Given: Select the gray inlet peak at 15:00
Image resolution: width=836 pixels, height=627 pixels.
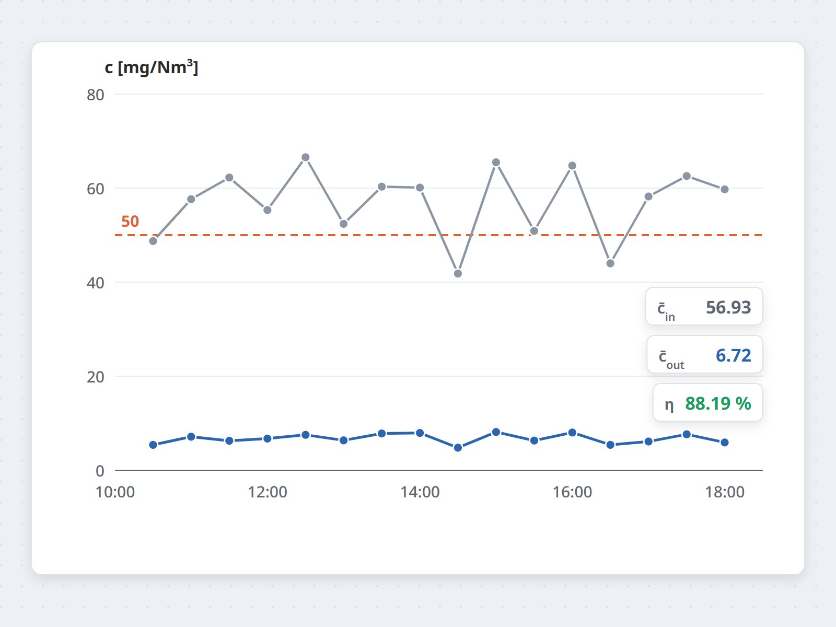Looking at the screenshot, I should (x=496, y=162).
